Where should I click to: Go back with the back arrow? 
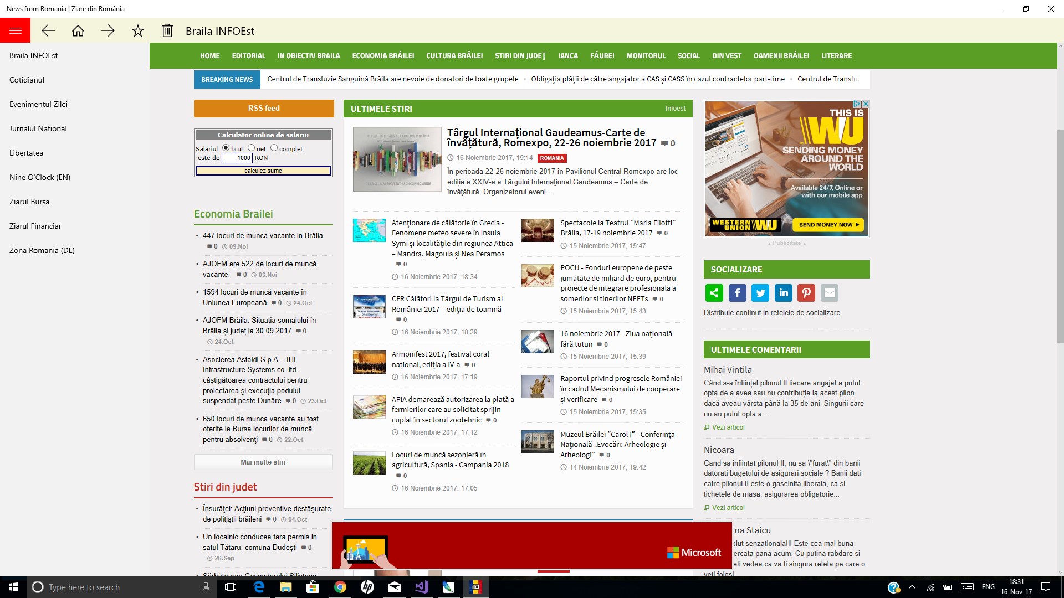tap(49, 30)
